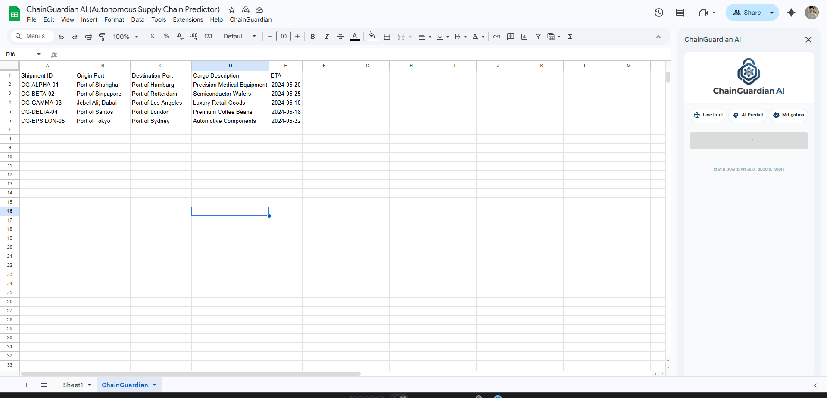Toggle strikethrough formatting
Viewport: 827px width, 398px height.
tap(340, 37)
